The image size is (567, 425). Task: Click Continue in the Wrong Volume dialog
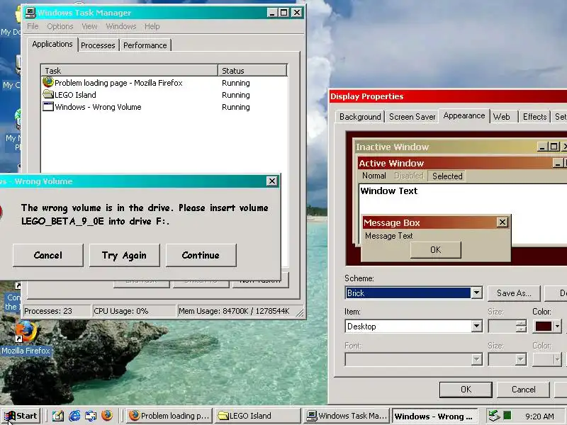[201, 255]
